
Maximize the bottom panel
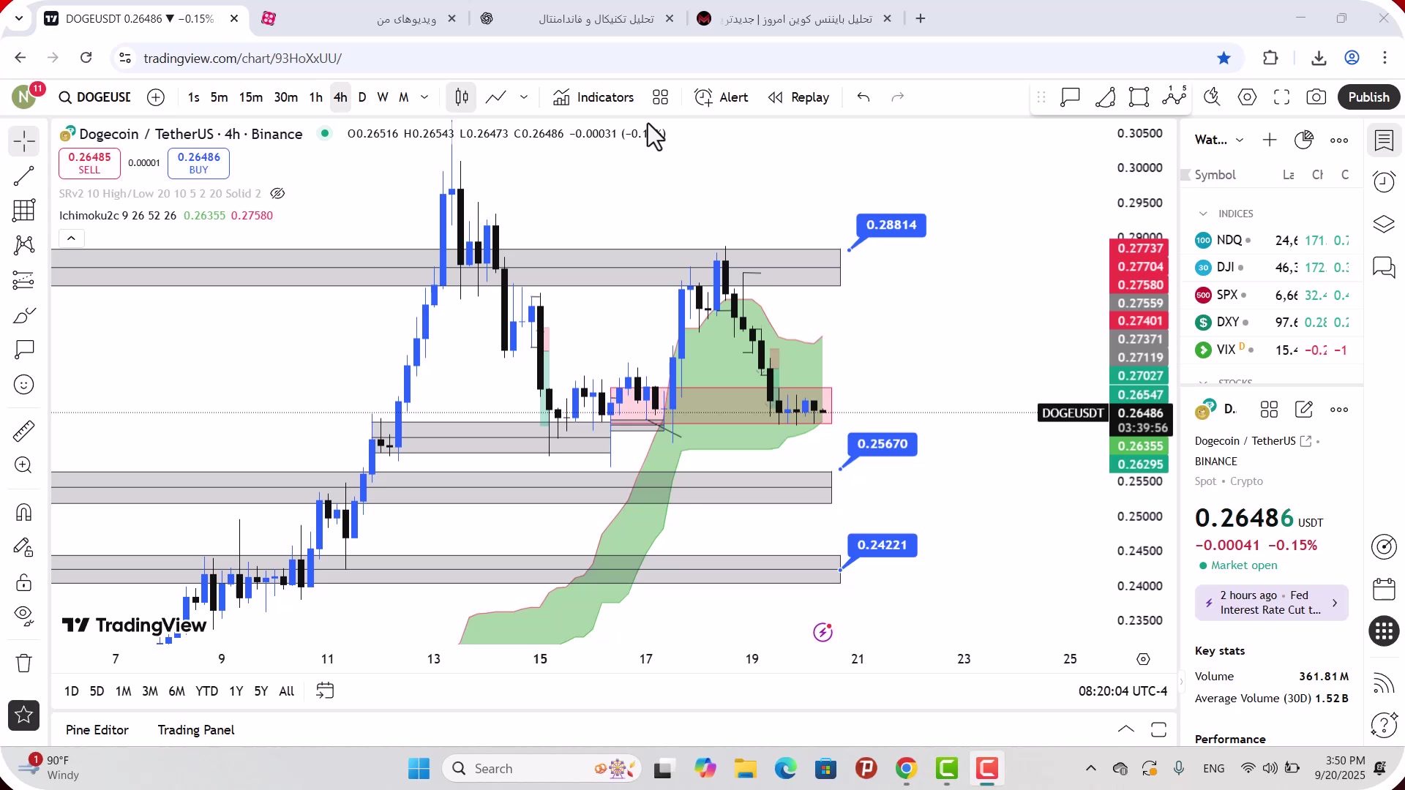pos(1158,729)
